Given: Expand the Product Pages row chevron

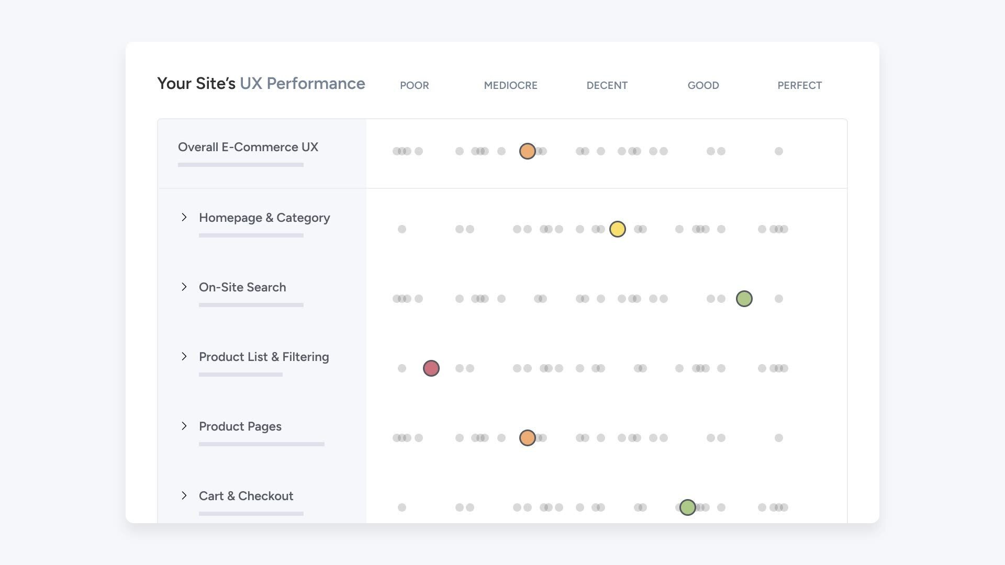Looking at the screenshot, I should coord(184,426).
